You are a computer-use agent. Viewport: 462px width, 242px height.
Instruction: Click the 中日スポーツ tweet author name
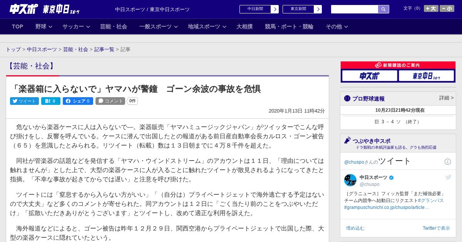[x=373, y=177]
